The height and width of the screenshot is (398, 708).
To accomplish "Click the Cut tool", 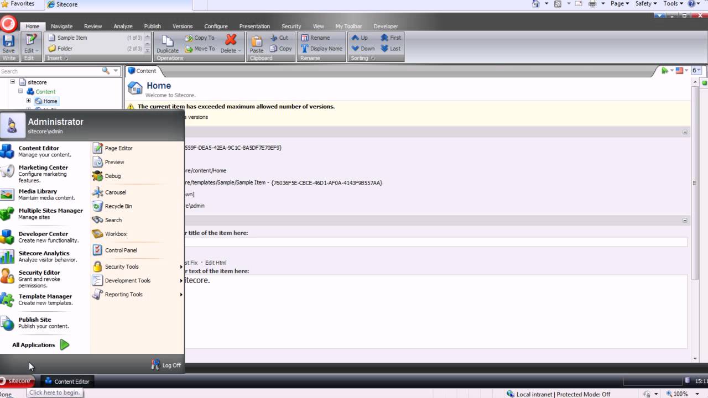I will click(279, 38).
